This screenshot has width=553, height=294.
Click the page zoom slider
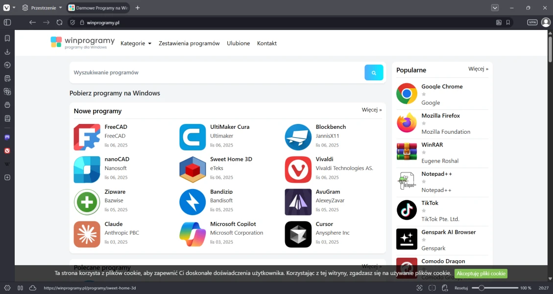coord(495,288)
